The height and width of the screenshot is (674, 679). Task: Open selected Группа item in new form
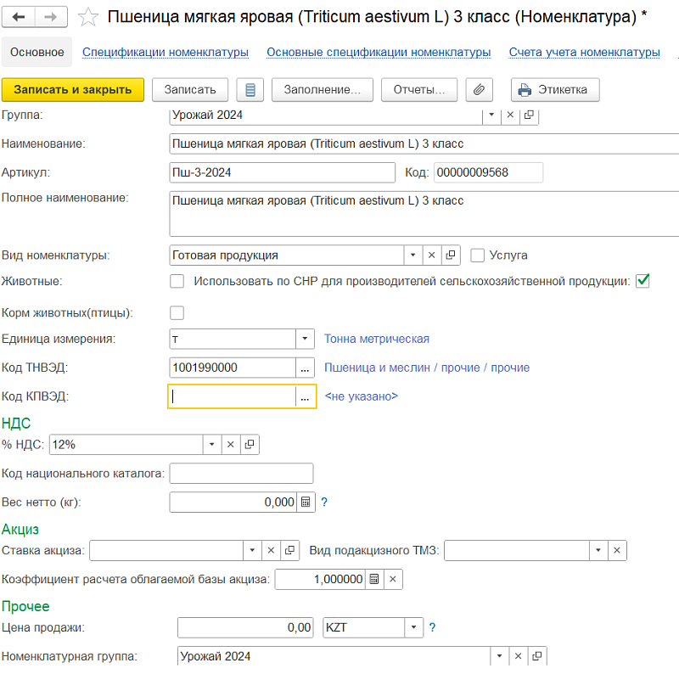(x=529, y=115)
